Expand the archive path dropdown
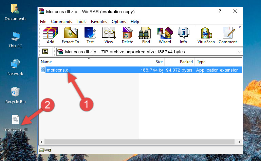The width and height of the screenshot is (261, 161). (x=240, y=52)
